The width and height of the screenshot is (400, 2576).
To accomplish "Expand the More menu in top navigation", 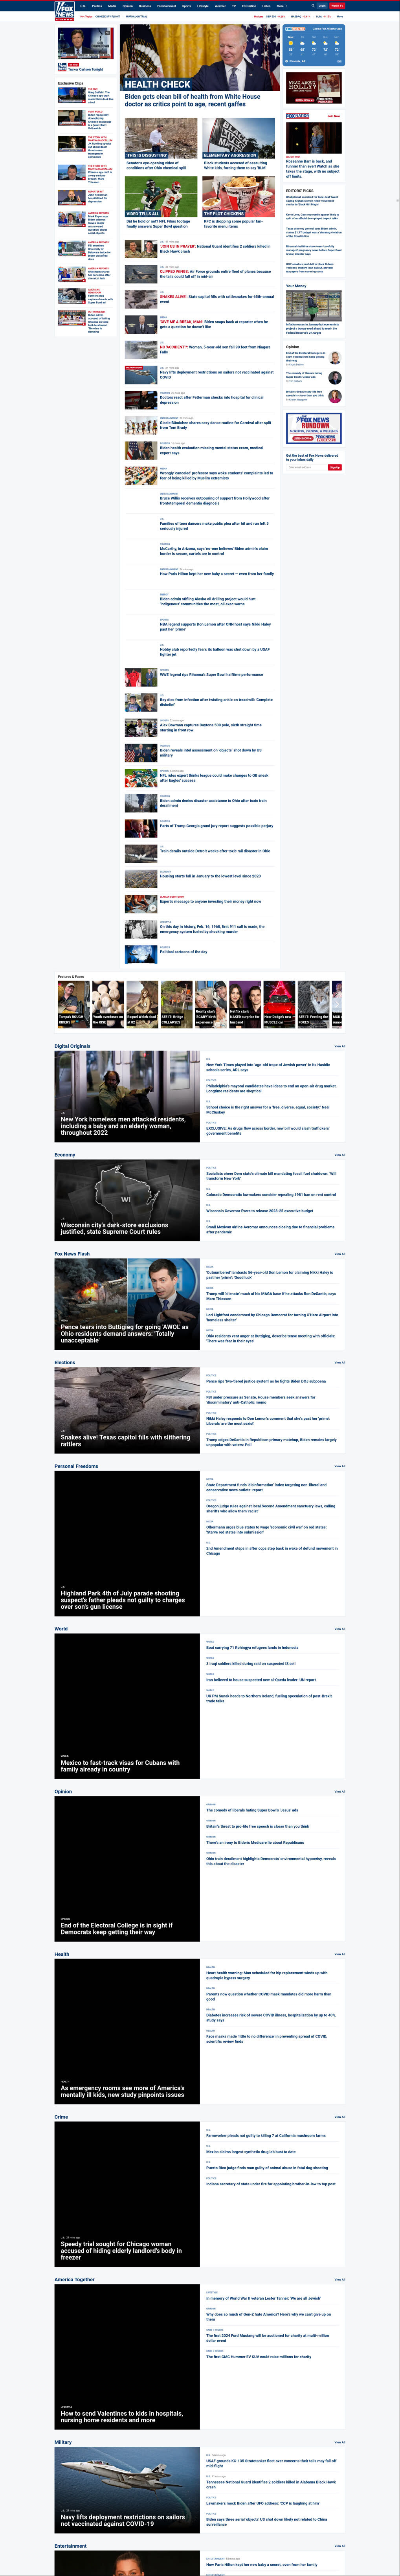I will point(281,6).
